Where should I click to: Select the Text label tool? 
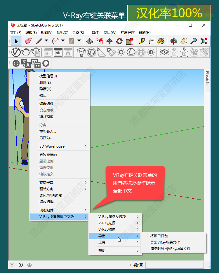point(152,41)
